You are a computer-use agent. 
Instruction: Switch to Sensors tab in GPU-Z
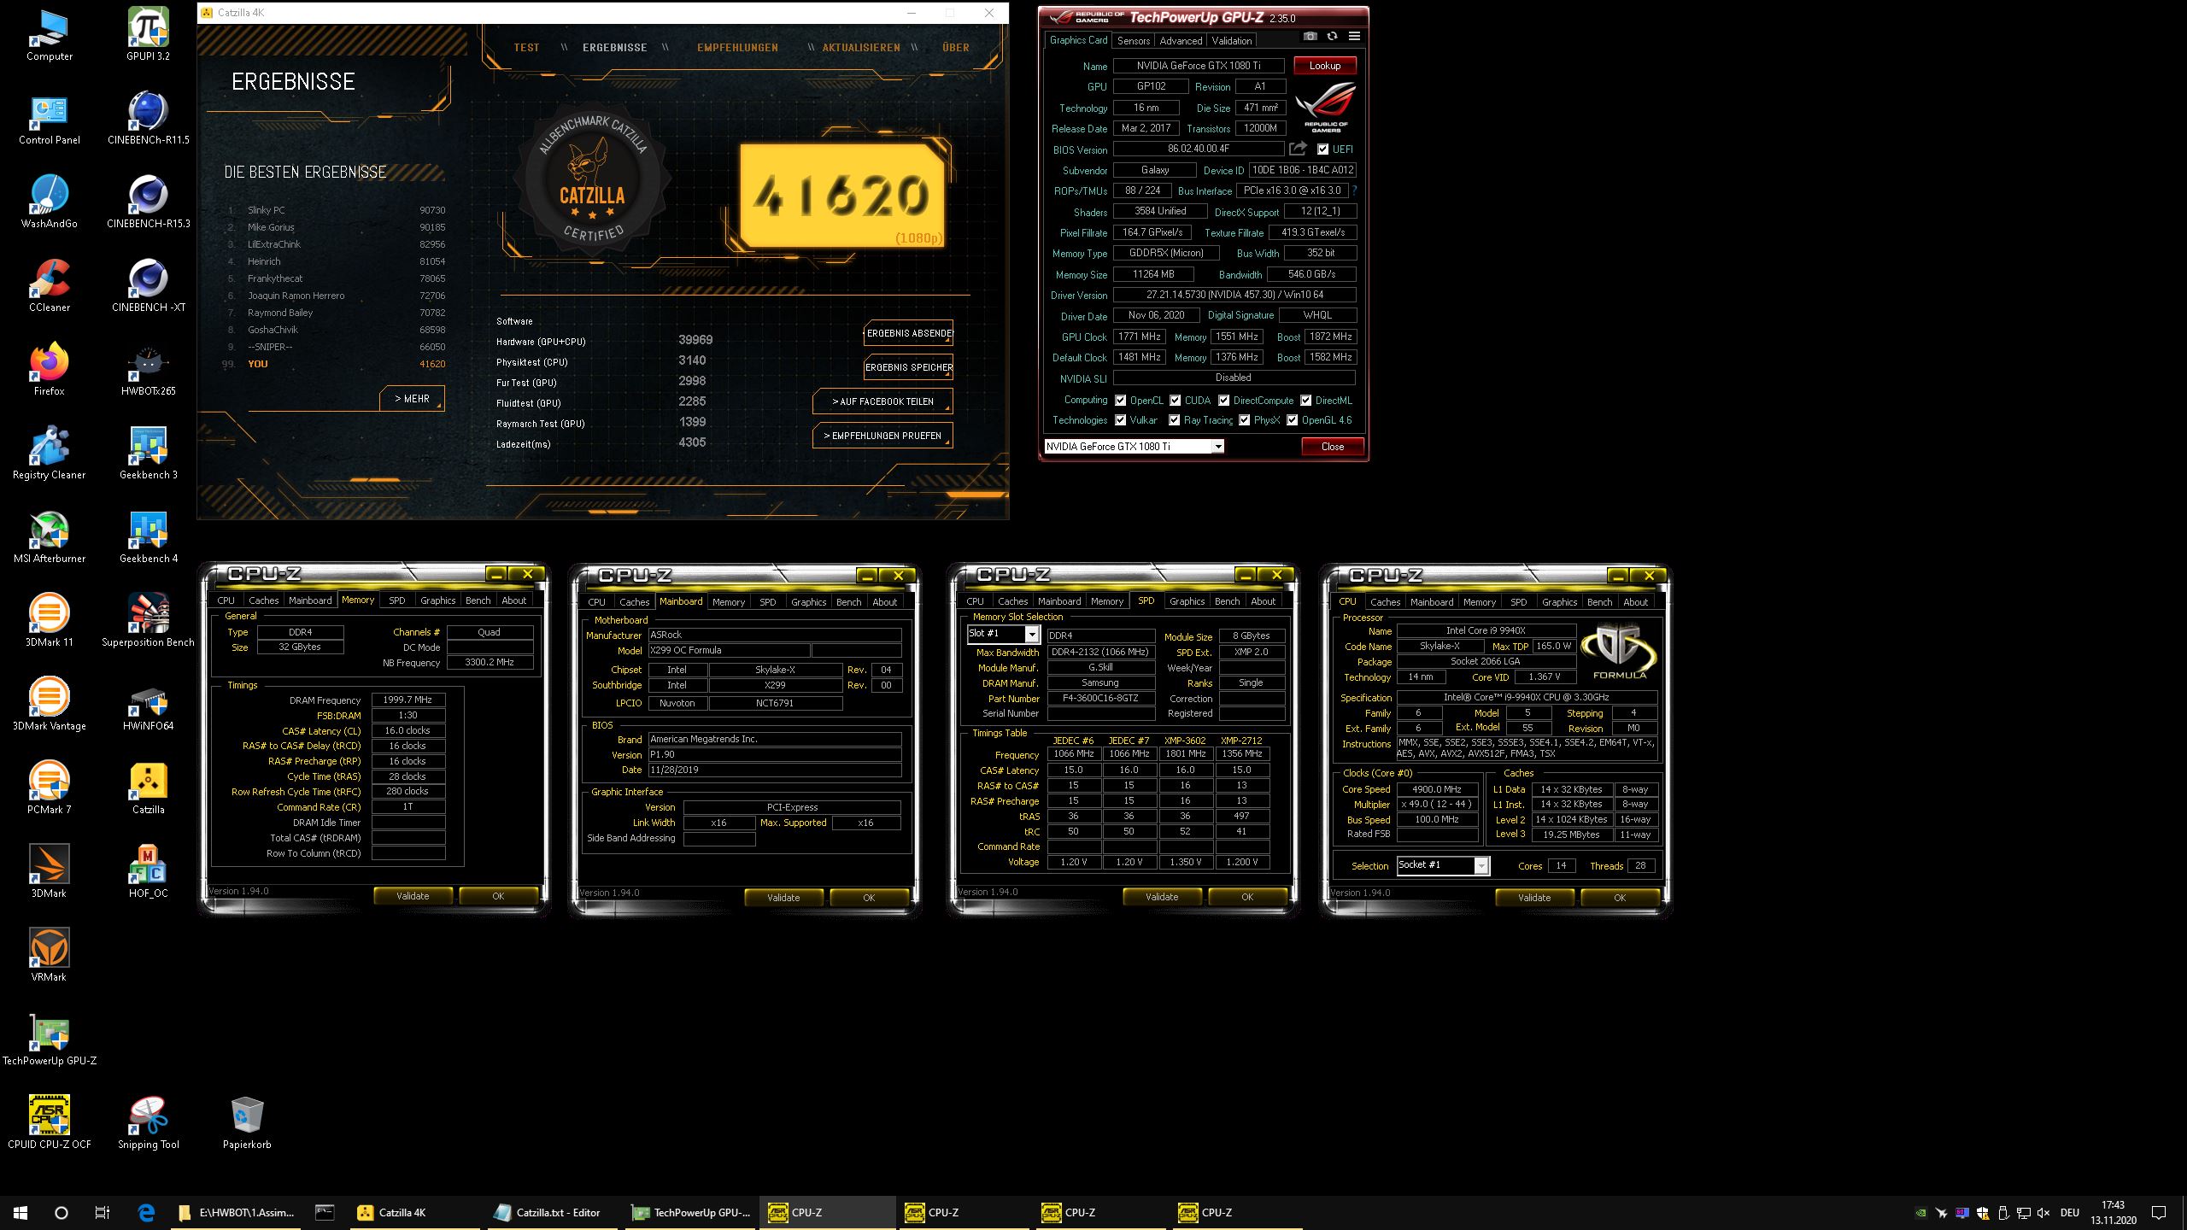tap(1133, 40)
